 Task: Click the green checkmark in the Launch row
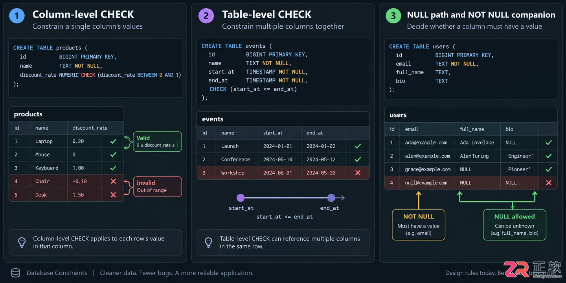pyautogui.click(x=358, y=146)
